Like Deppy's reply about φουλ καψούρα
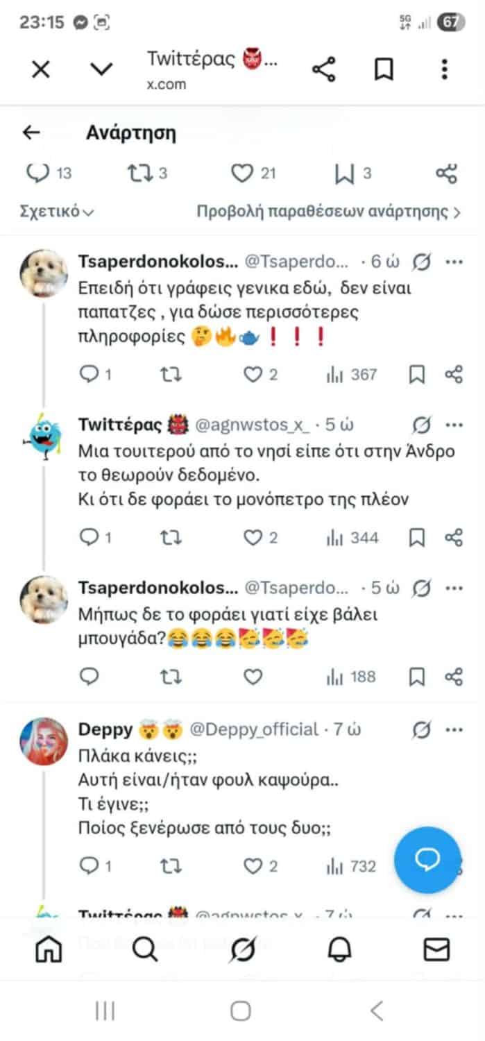 click(261, 865)
